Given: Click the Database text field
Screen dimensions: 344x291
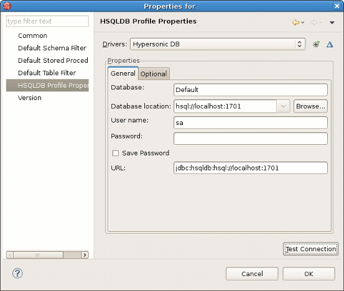Looking at the screenshot, I should pyautogui.click(x=251, y=90).
